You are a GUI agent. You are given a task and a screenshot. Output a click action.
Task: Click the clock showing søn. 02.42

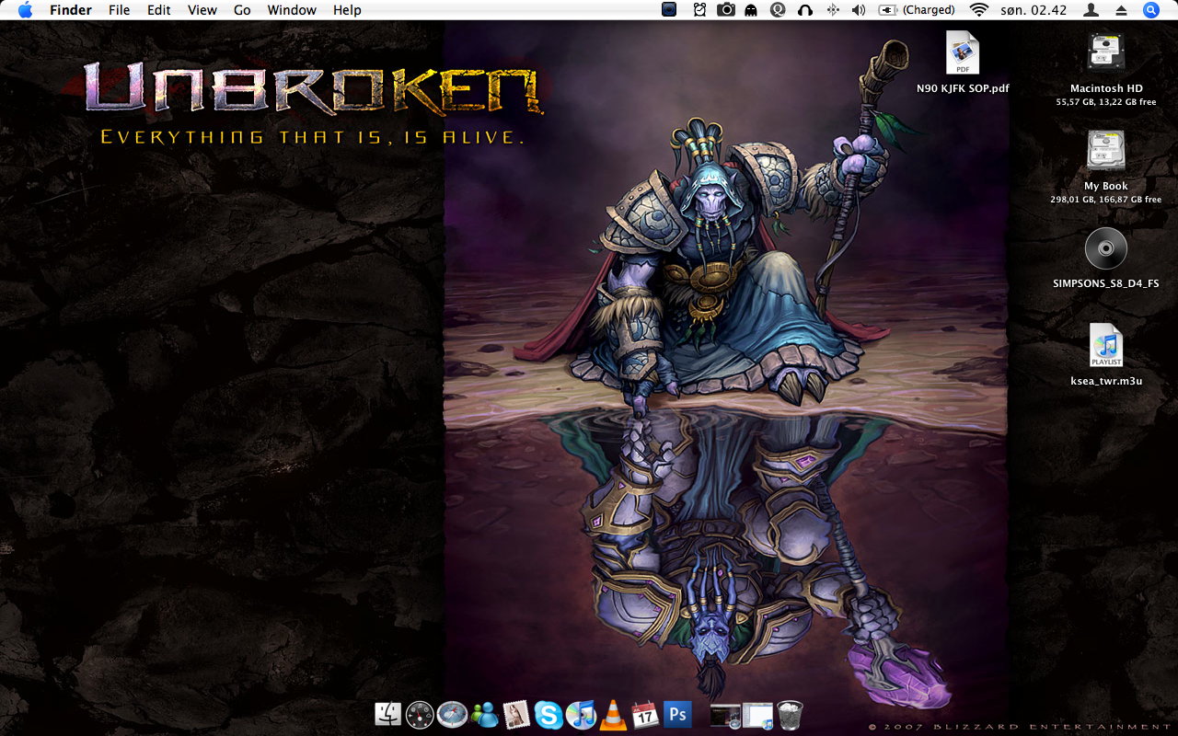1035,10
